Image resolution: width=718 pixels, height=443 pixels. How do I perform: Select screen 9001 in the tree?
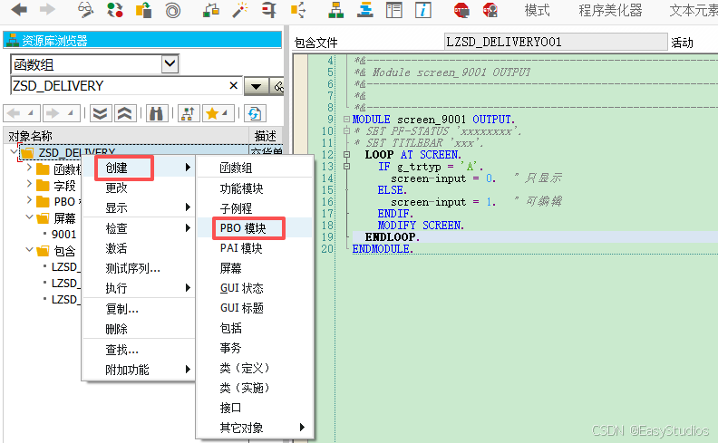pos(64,235)
